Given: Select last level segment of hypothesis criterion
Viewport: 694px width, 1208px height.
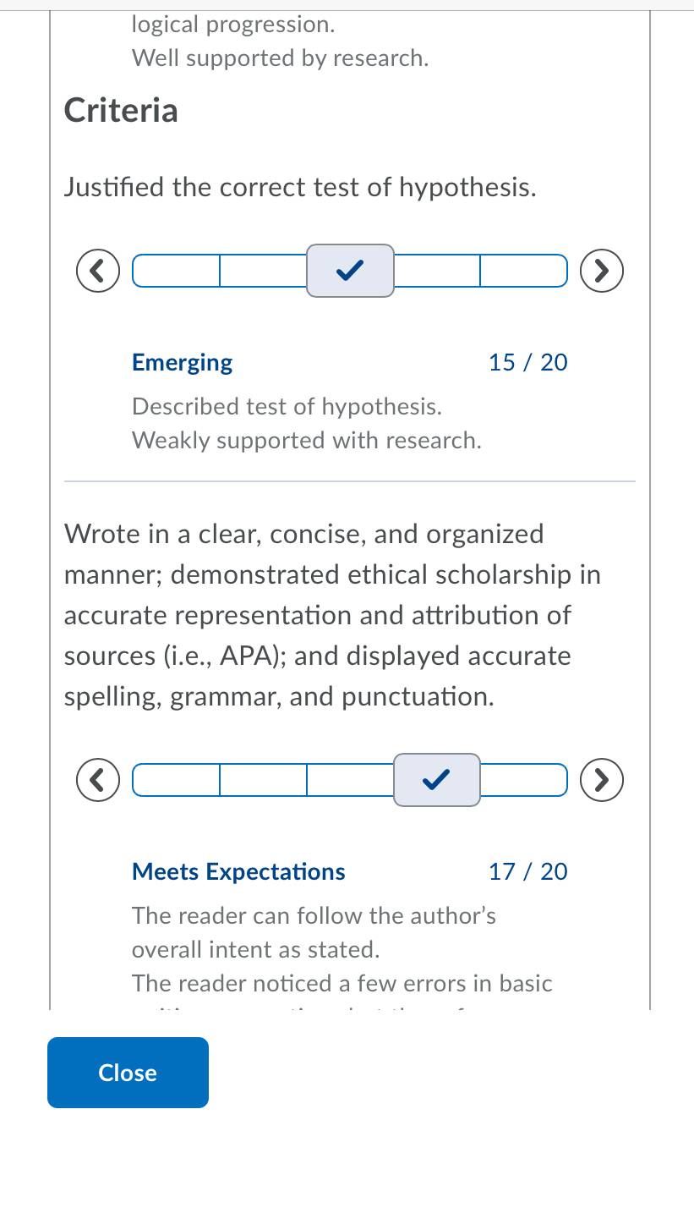Looking at the screenshot, I should click(523, 271).
